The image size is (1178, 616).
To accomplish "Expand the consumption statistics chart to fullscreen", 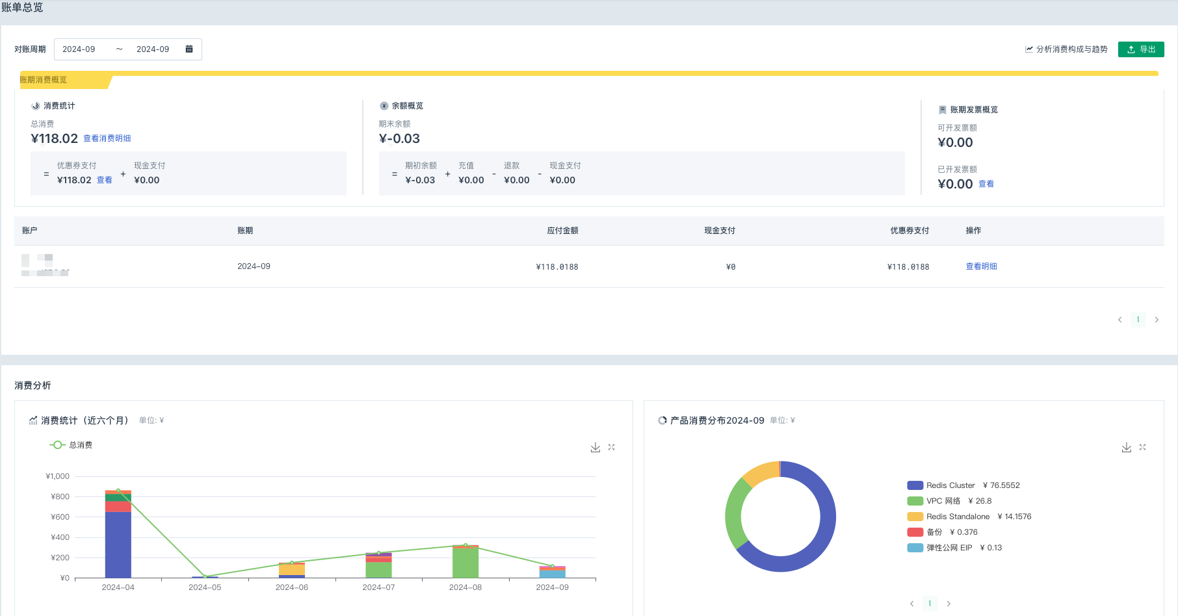I will [x=611, y=448].
